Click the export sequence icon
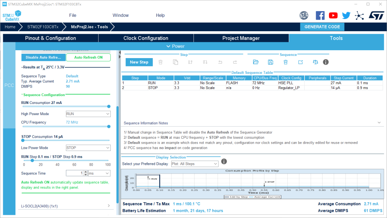The height and width of the screenshot is (218, 387). (300, 62)
